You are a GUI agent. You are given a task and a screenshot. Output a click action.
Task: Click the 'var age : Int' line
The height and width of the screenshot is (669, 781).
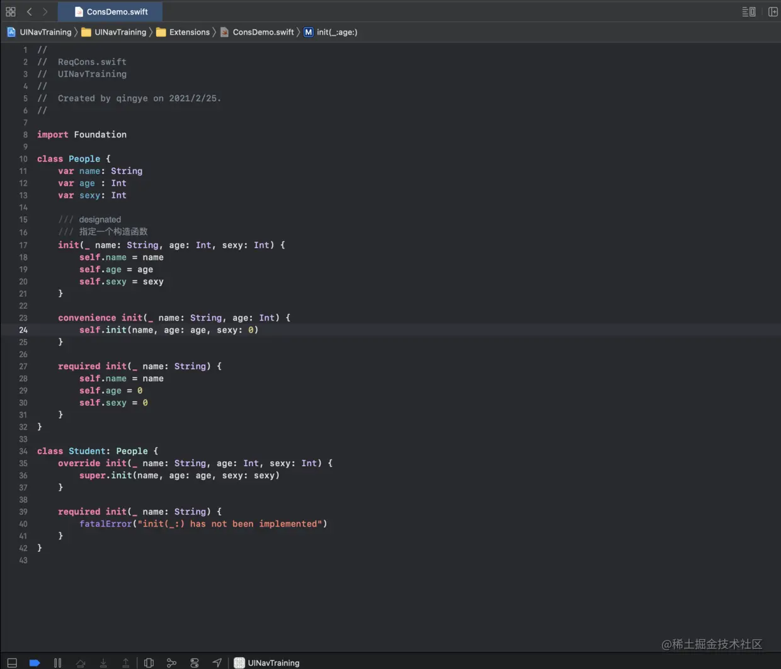pyautogui.click(x=93, y=183)
